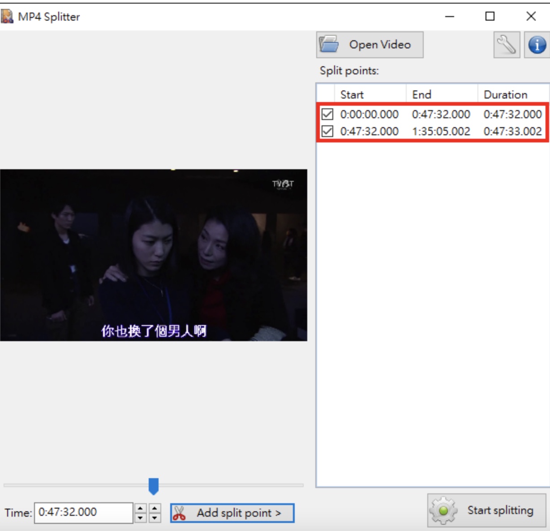Click the video preview frame
Screen dimensions: 550x531
(154, 255)
